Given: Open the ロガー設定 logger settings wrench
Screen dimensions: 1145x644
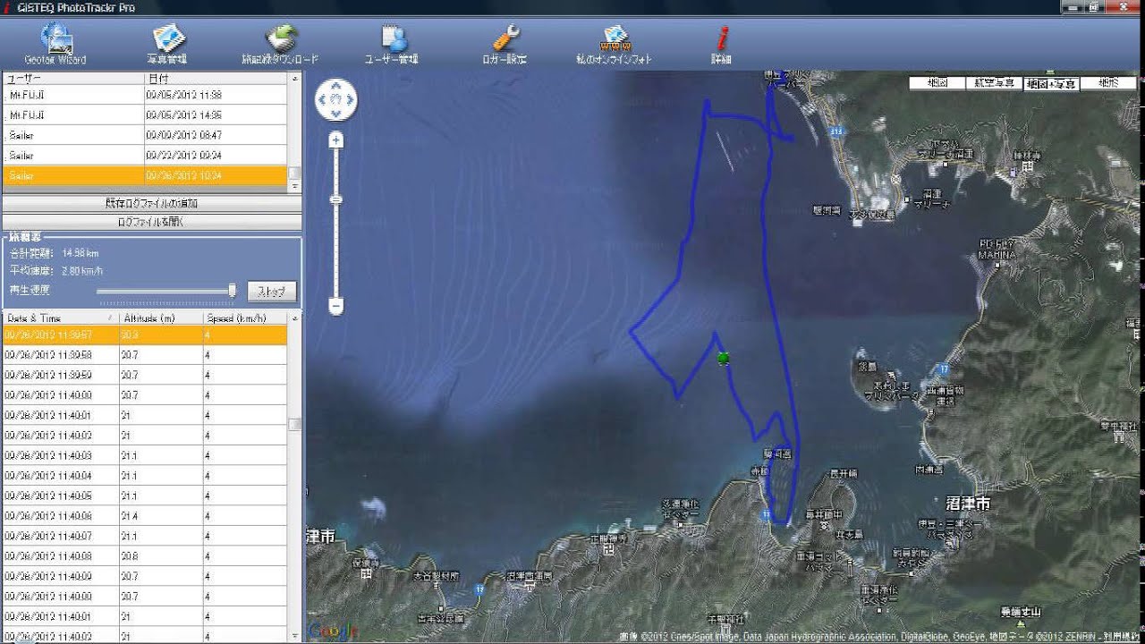Looking at the screenshot, I should (x=505, y=44).
